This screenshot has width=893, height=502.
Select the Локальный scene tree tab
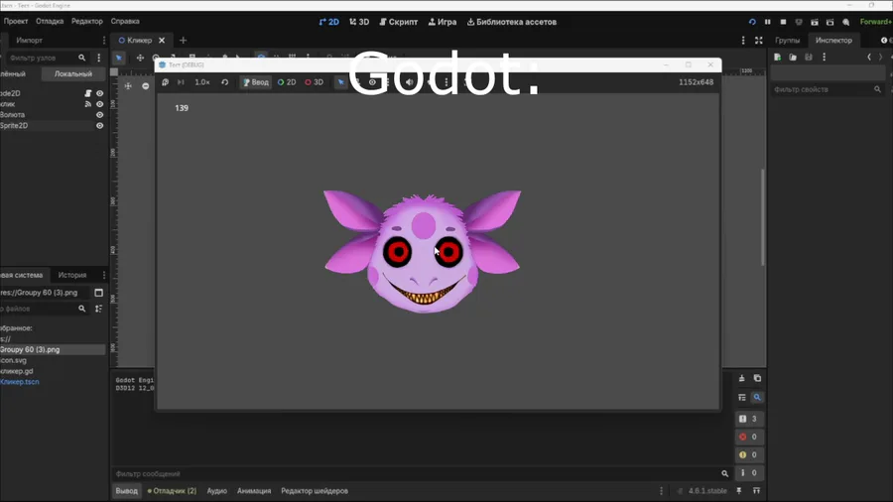click(72, 74)
